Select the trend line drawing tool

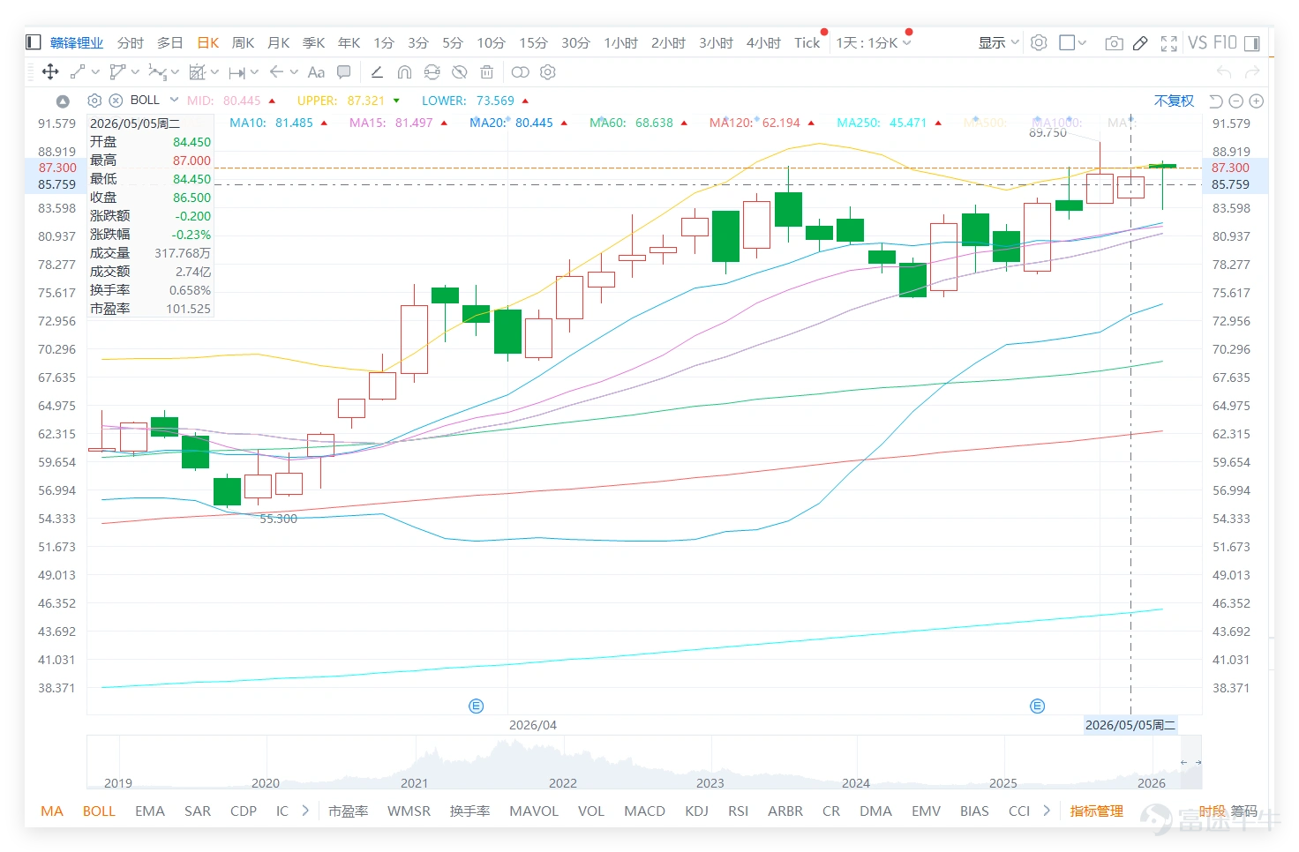click(x=78, y=72)
